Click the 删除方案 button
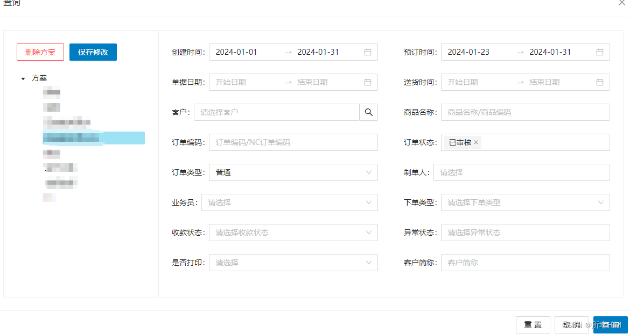This screenshot has height=334, width=630. 40,52
